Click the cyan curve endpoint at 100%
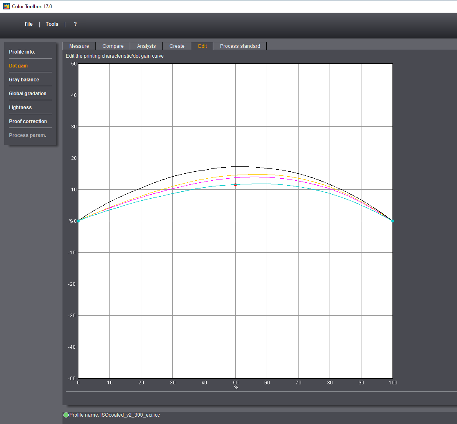Viewport: 457px width, 424px height. pos(392,221)
